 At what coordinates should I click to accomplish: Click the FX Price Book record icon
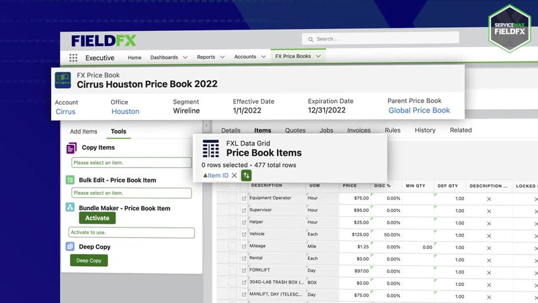[x=63, y=80]
